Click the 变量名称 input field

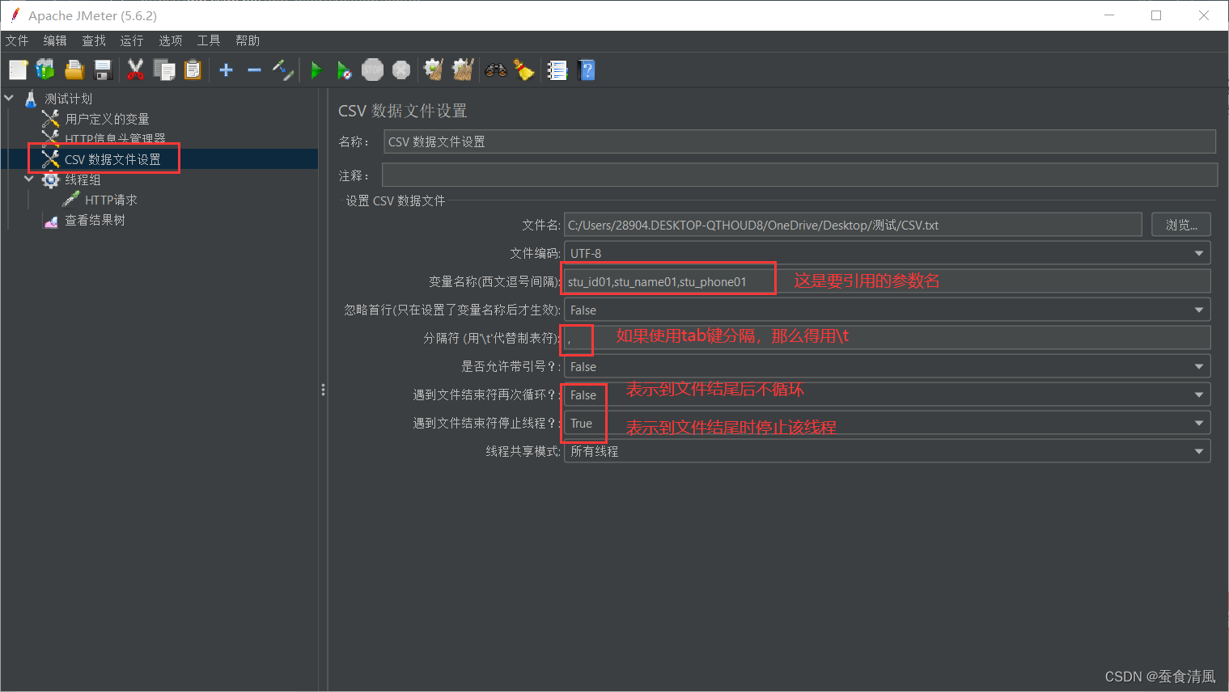point(888,281)
